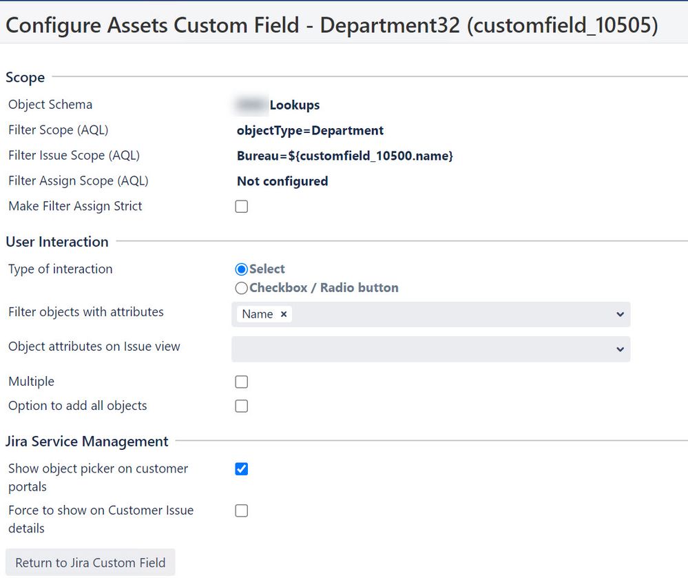Click the Configure Assets Custom Field heading
Image resolution: width=688 pixels, height=578 pixels.
331,25
